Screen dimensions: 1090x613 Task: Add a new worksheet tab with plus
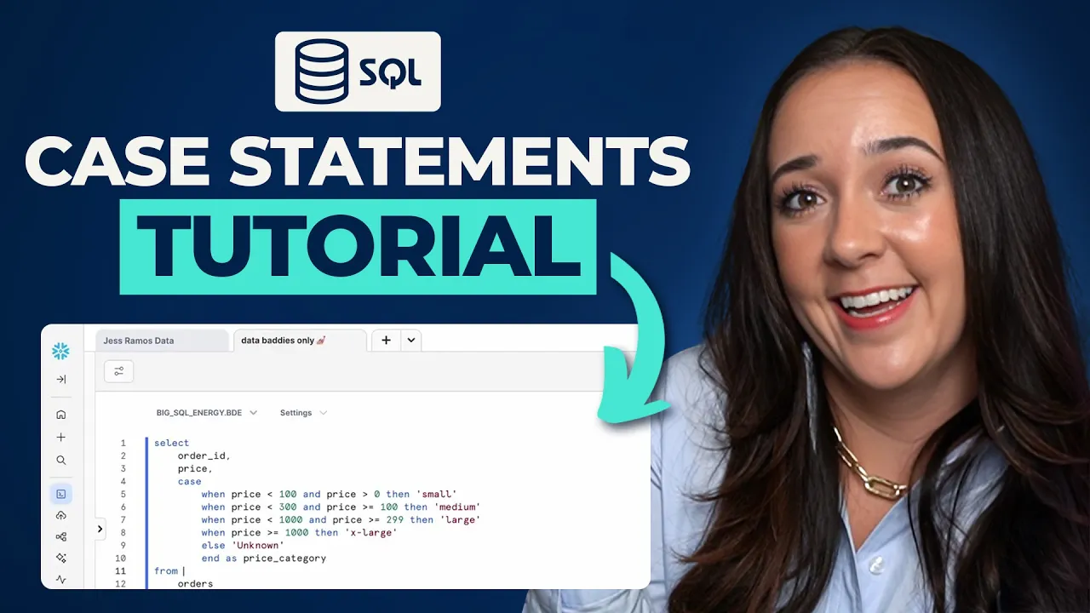click(x=386, y=340)
